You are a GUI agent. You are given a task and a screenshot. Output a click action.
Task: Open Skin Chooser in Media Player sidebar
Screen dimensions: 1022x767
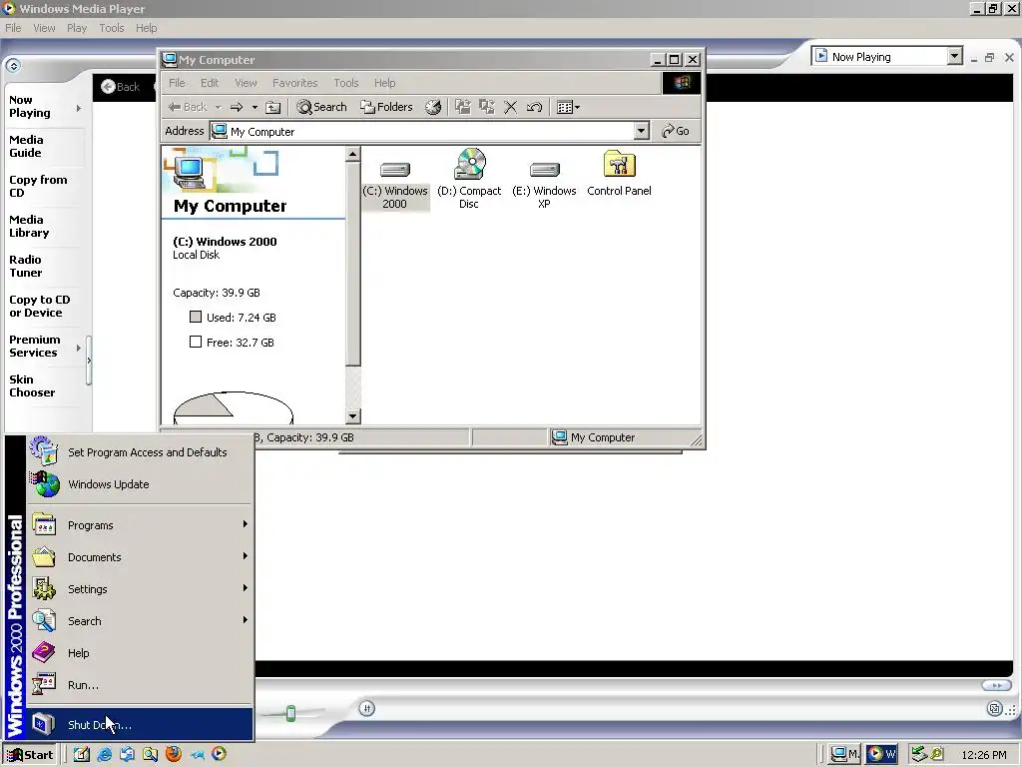[x=32, y=386]
